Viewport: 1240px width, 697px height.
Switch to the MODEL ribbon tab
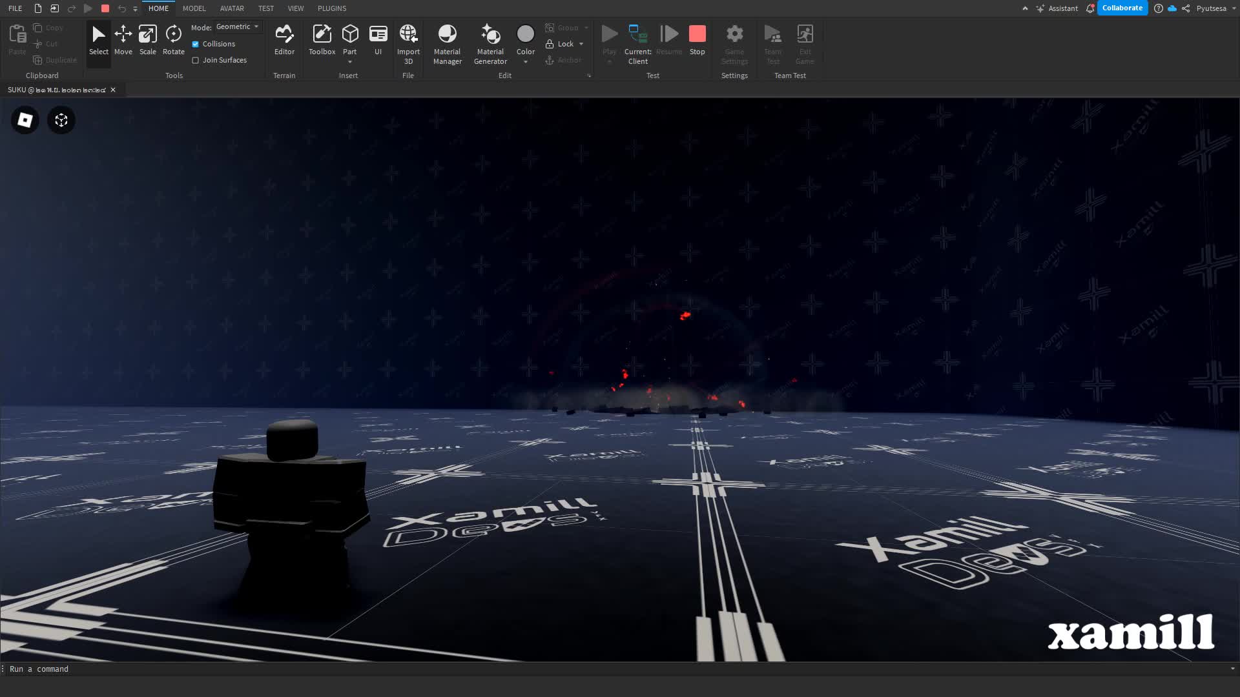tap(194, 8)
